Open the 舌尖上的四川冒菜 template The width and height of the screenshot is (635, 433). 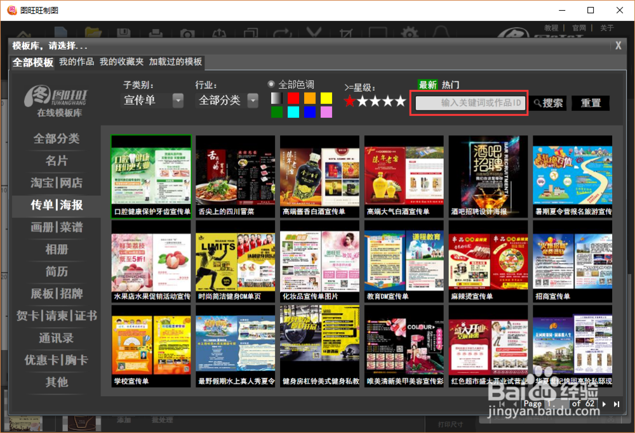[236, 177]
